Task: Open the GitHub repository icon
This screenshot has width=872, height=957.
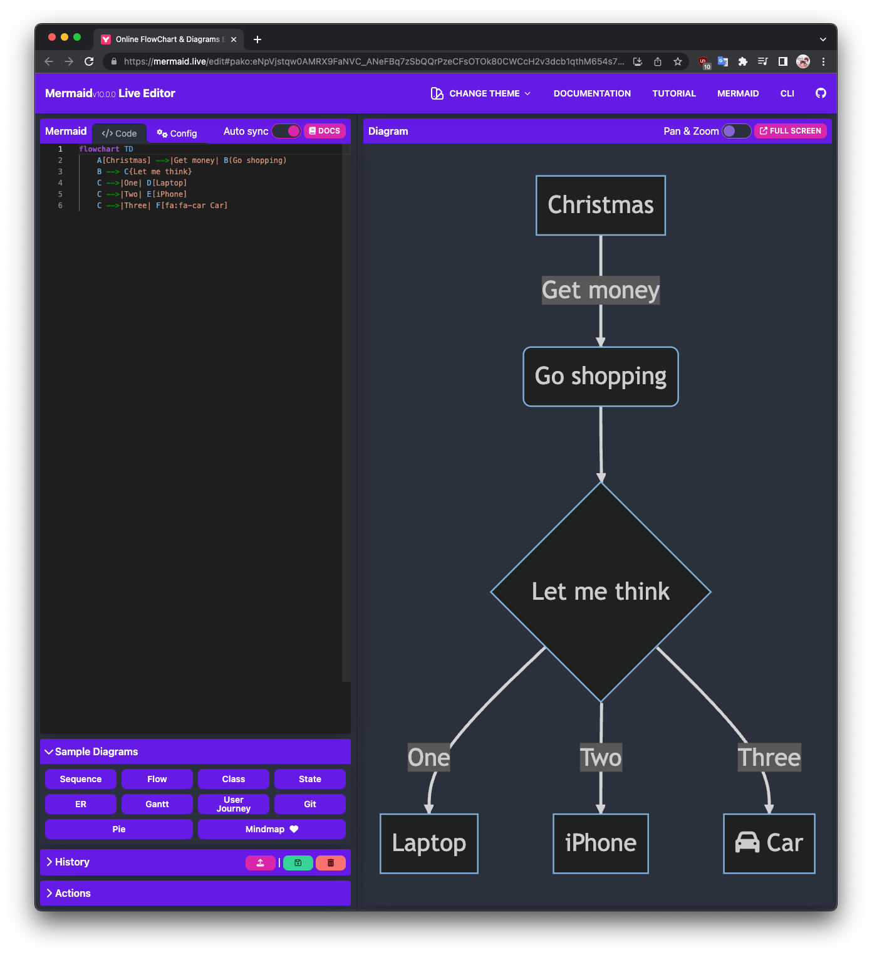Action: pyautogui.click(x=821, y=93)
